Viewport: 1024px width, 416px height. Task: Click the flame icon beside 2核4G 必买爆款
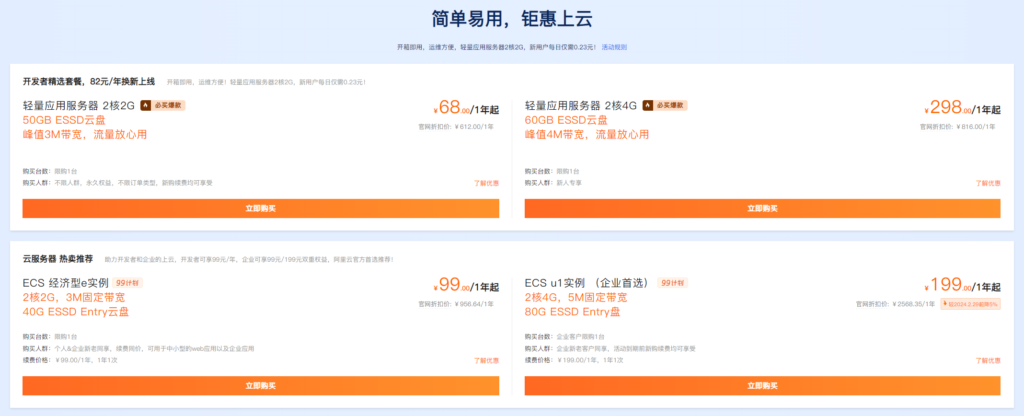coord(648,105)
